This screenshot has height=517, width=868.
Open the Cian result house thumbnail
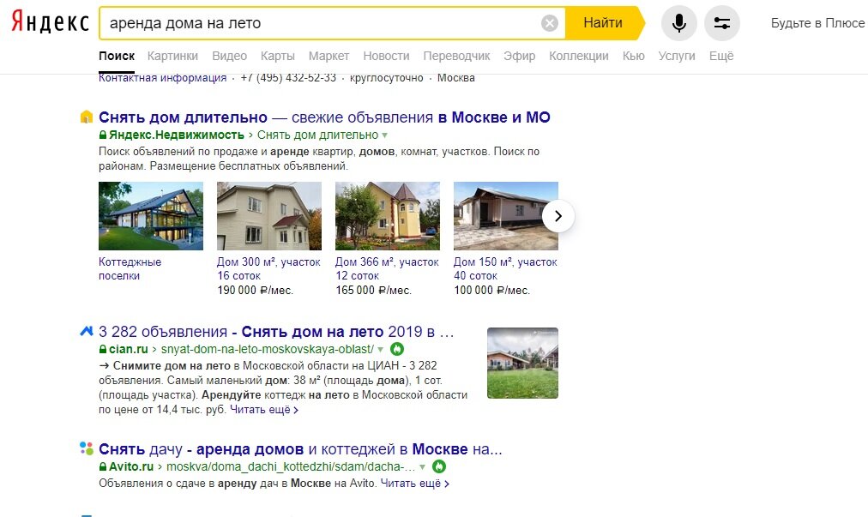click(522, 363)
